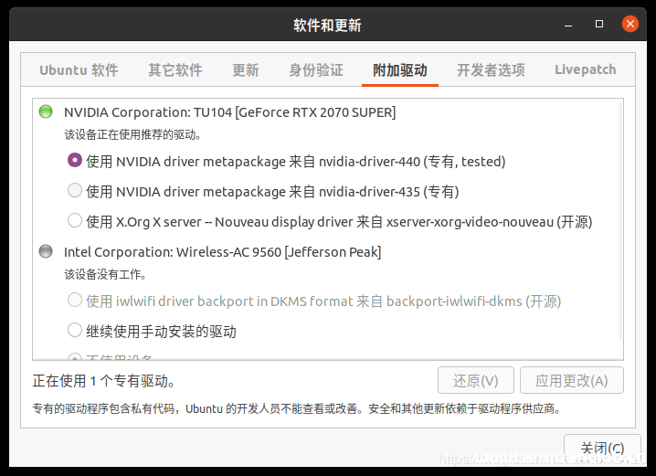This screenshot has width=656, height=476.
Task: Click the 软件和更新 title bar text
Action: [327, 25]
